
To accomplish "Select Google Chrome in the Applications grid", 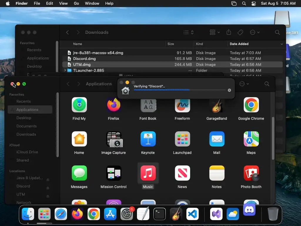I will click(x=251, y=105).
